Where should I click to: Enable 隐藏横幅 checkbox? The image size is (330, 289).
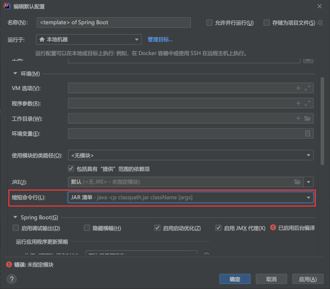tap(87, 228)
